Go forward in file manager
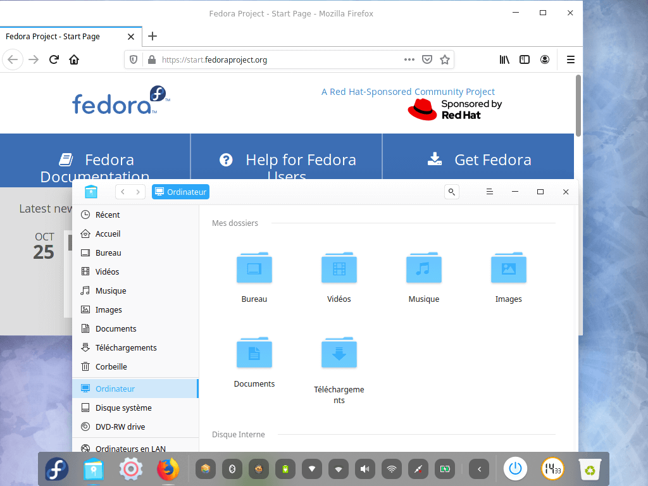Screen dimensions: 648x486 coord(138,192)
